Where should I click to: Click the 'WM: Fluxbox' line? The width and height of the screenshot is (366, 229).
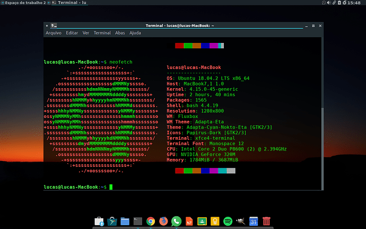(x=182, y=116)
